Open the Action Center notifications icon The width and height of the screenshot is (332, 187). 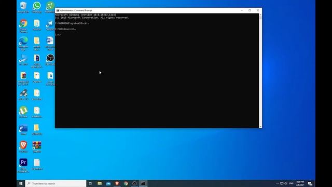(310, 183)
